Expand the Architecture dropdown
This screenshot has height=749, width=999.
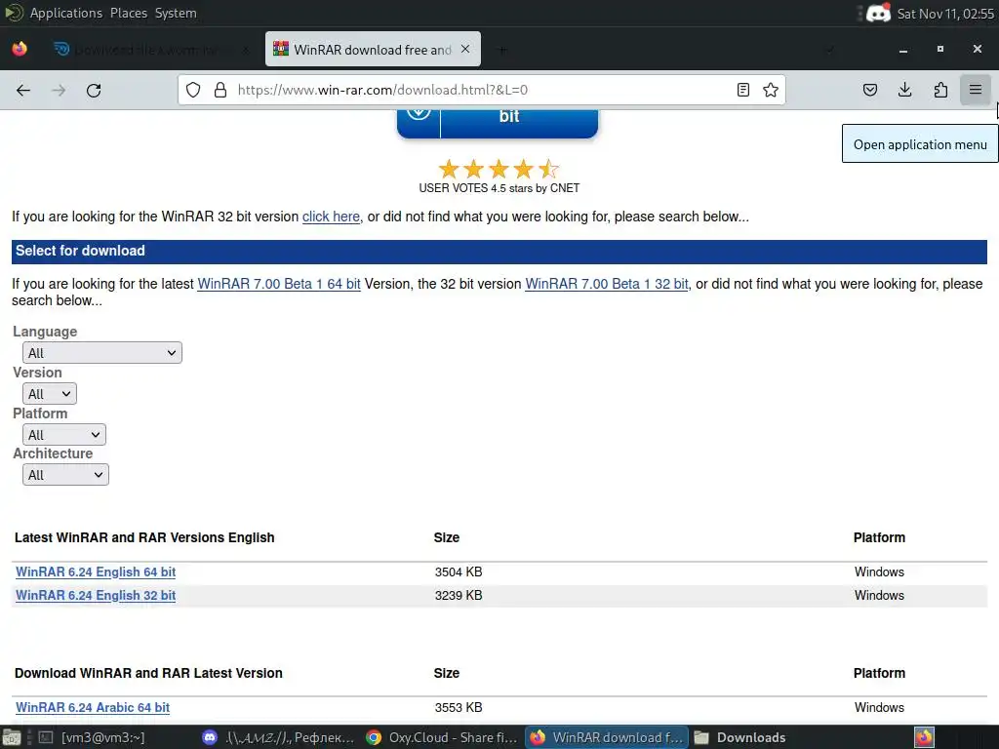click(x=65, y=475)
